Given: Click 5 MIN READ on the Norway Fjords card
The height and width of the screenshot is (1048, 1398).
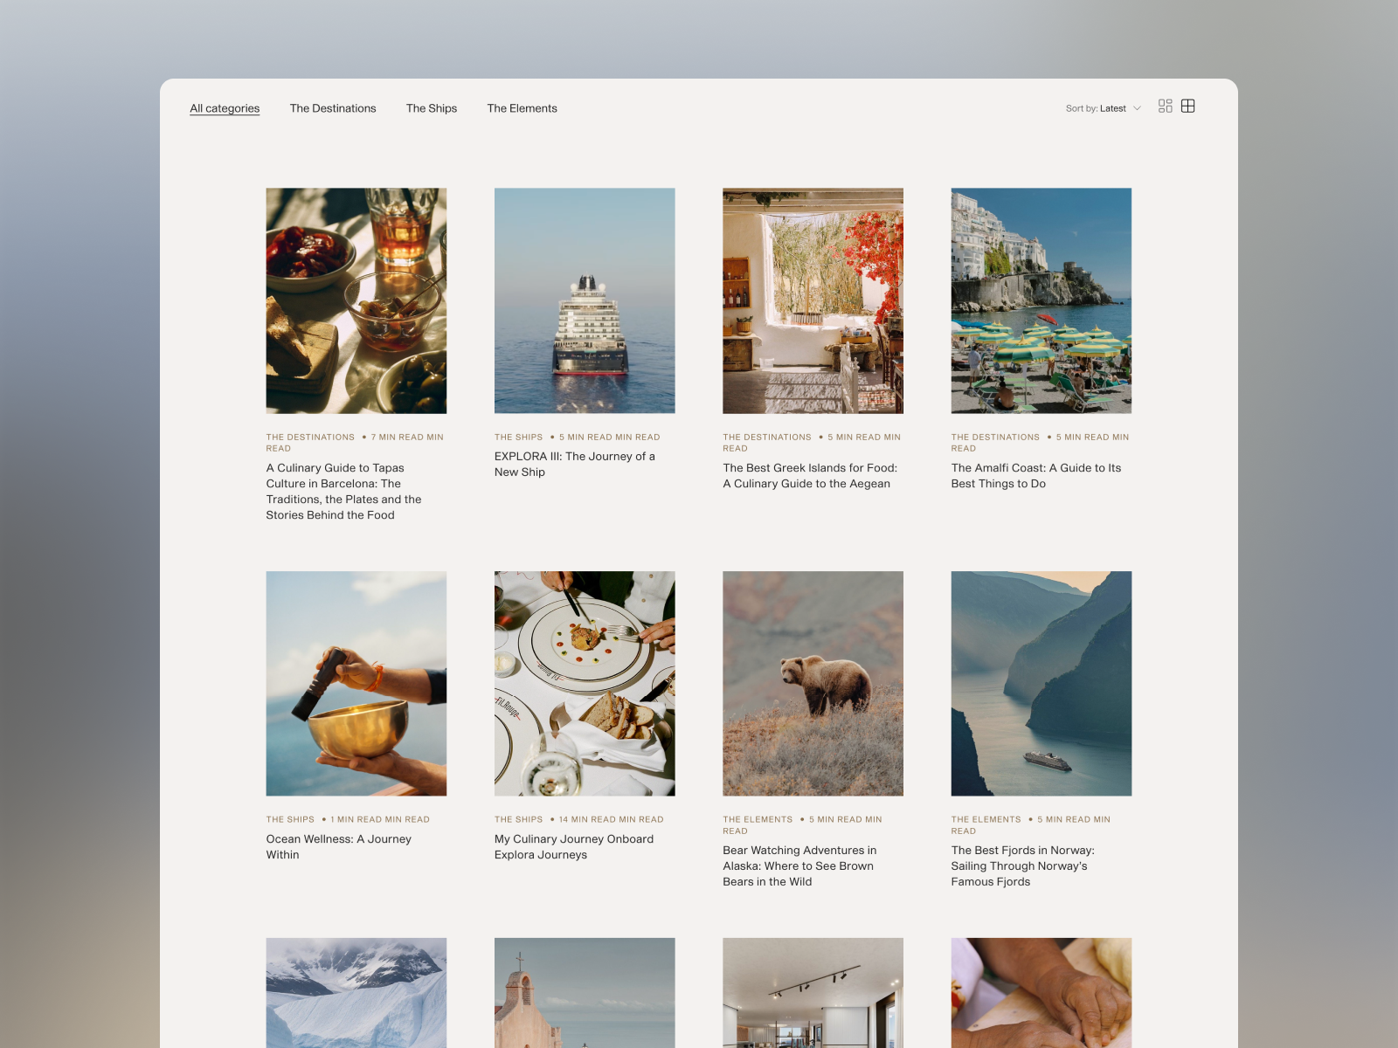Looking at the screenshot, I should point(1064,820).
